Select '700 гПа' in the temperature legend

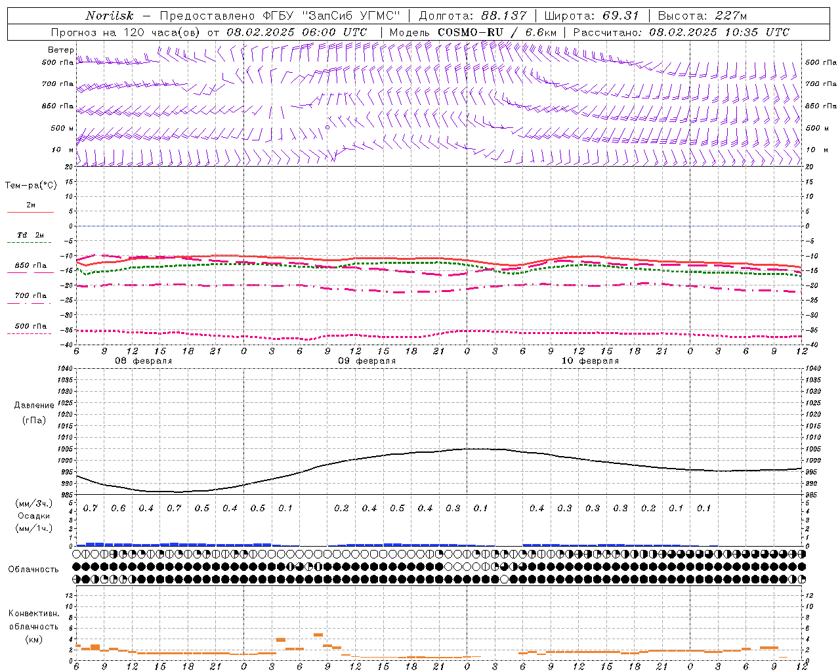click(x=31, y=296)
